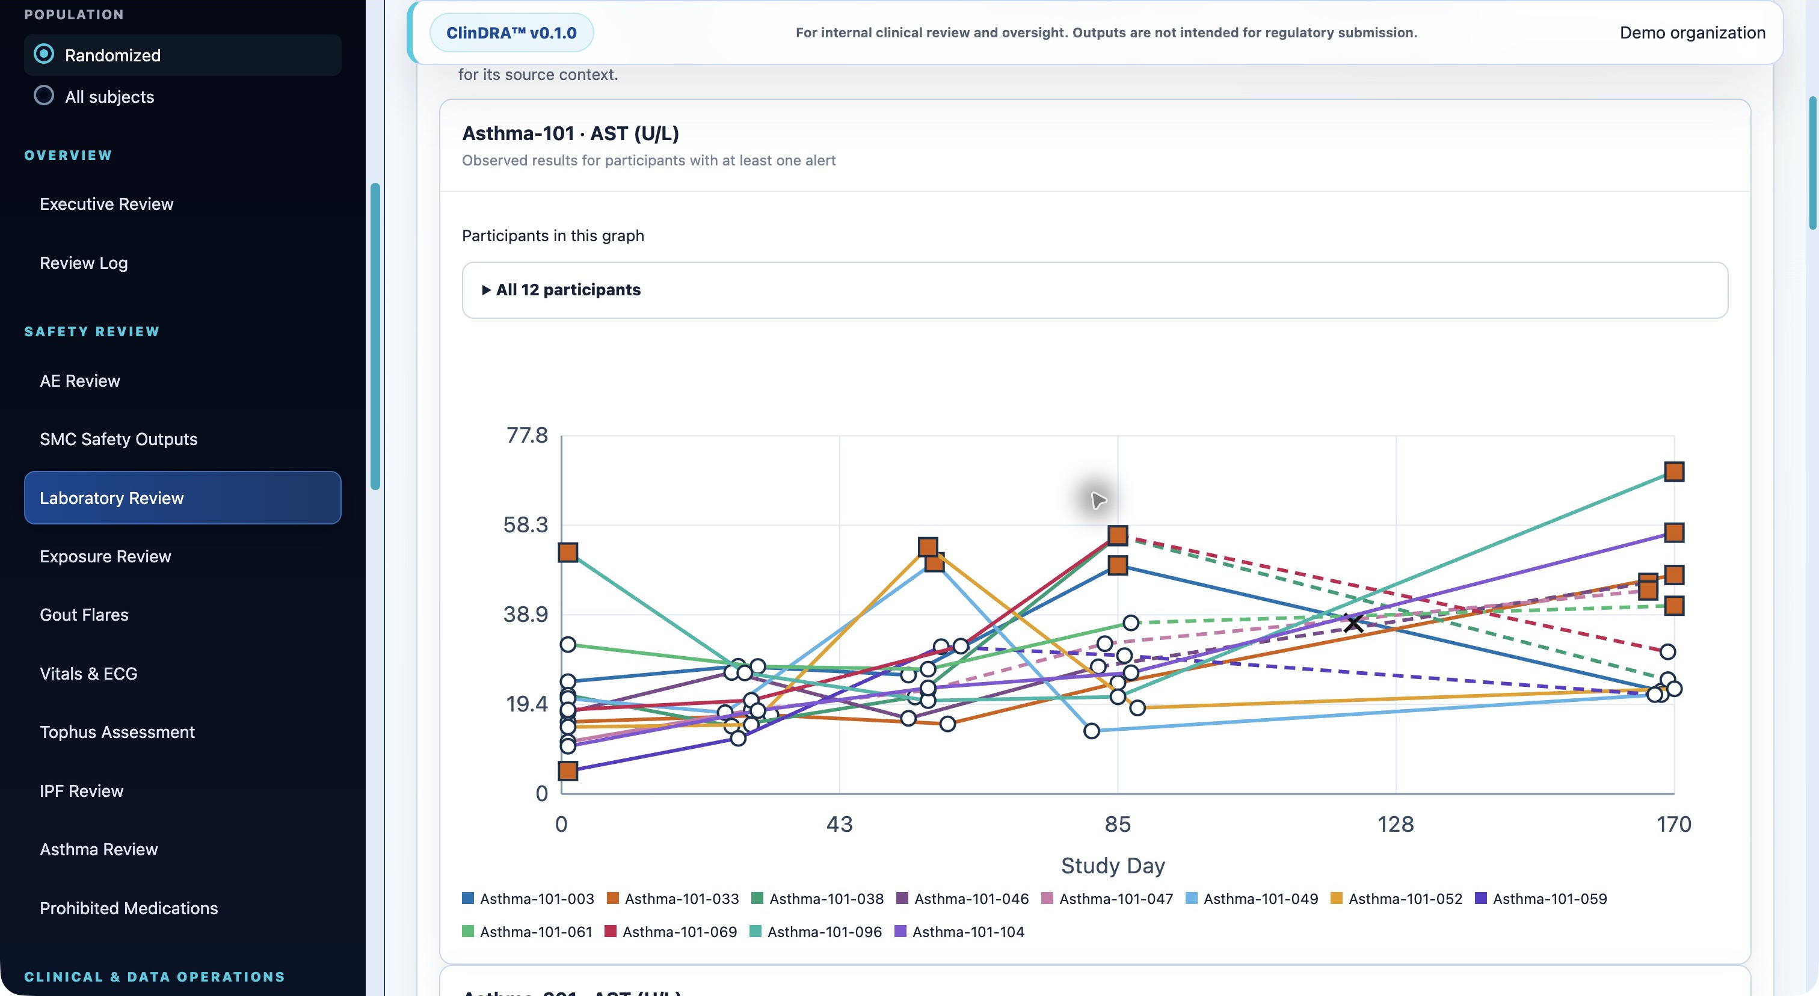Open the Review Log page
The height and width of the screenshot is (996, 1819).
[84, 263]
